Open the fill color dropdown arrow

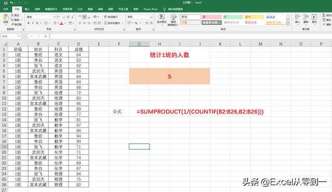[58, 23]
